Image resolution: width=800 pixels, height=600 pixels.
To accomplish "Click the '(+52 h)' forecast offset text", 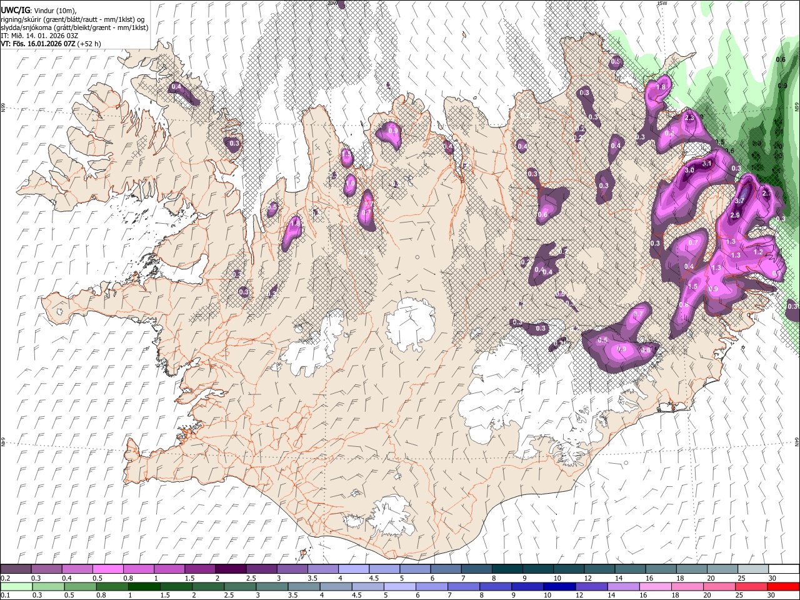I will (89, 44).
